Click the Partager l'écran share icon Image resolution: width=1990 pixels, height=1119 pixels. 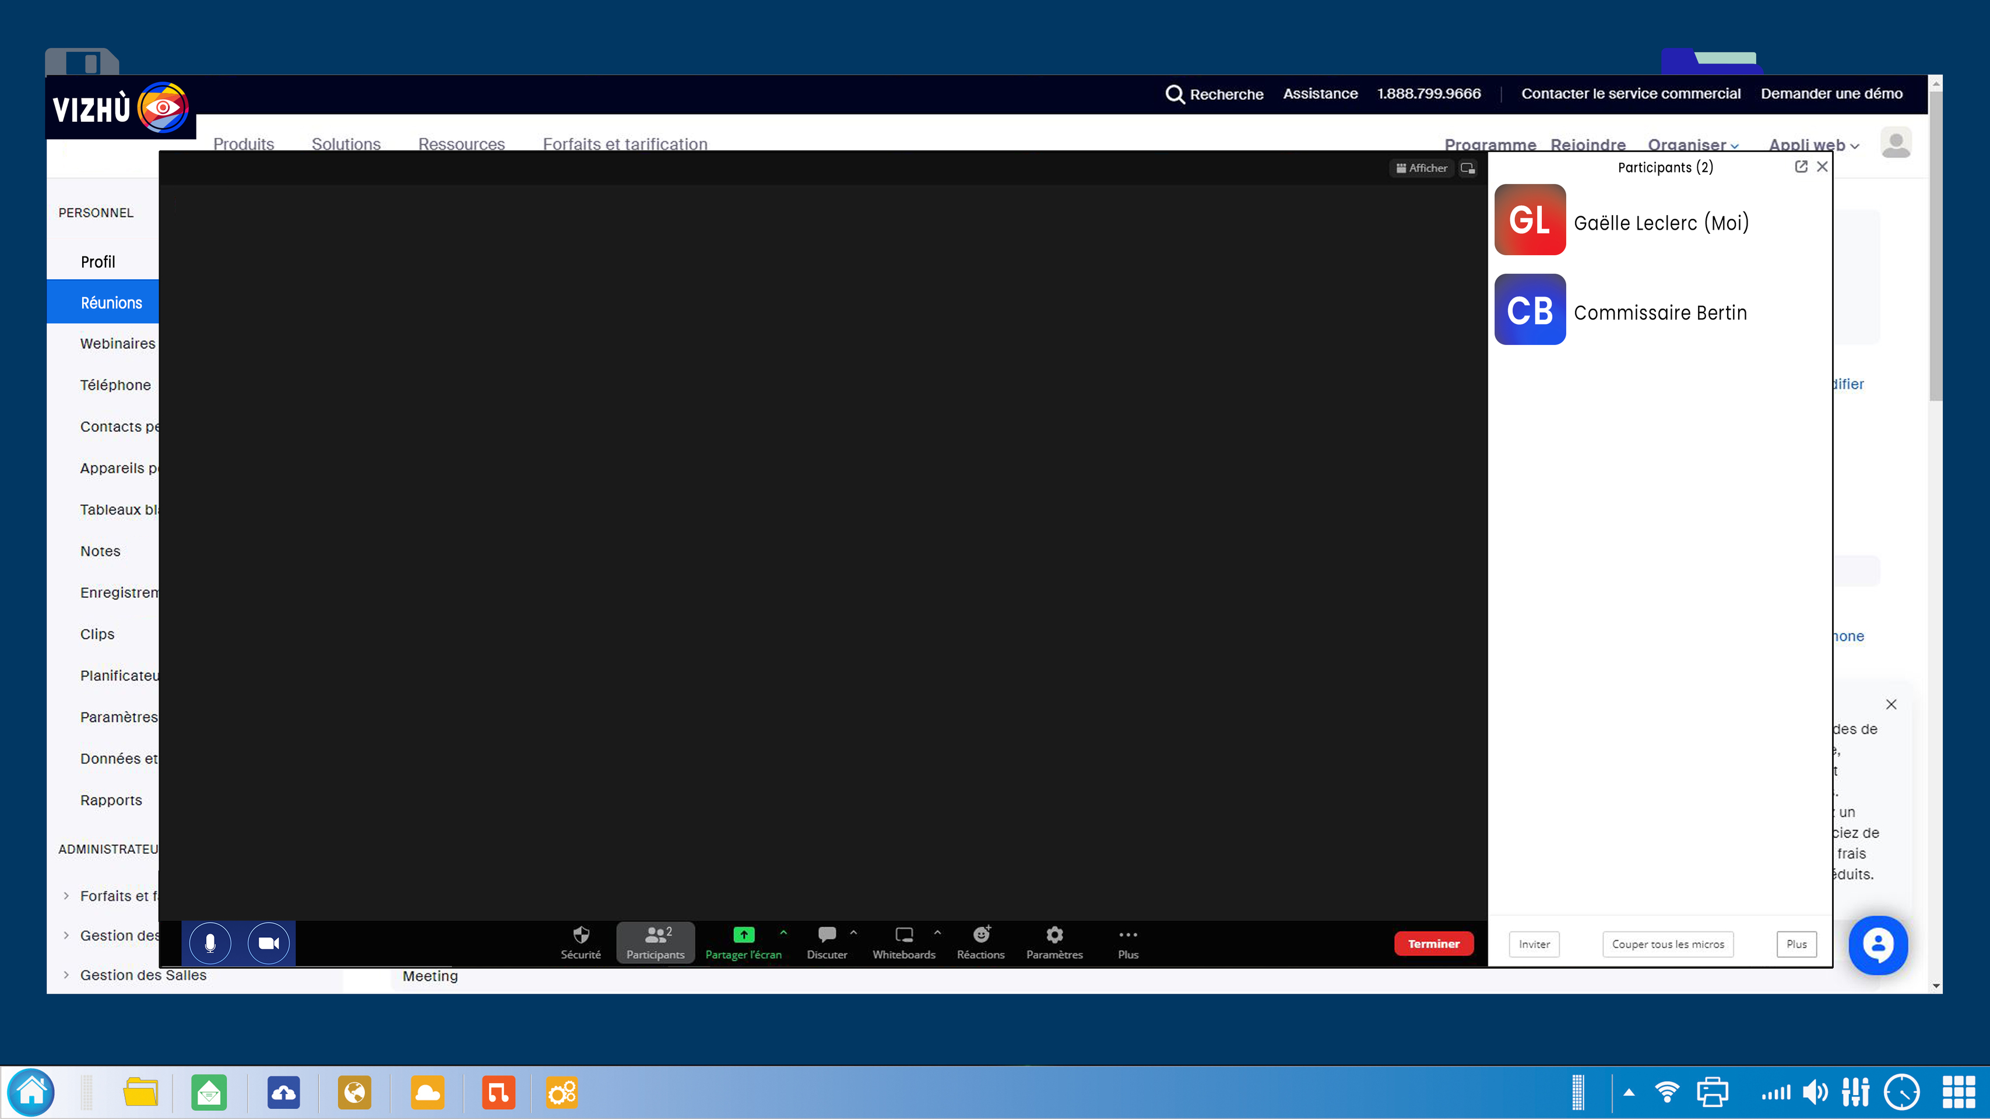click(x=743, y=935)
